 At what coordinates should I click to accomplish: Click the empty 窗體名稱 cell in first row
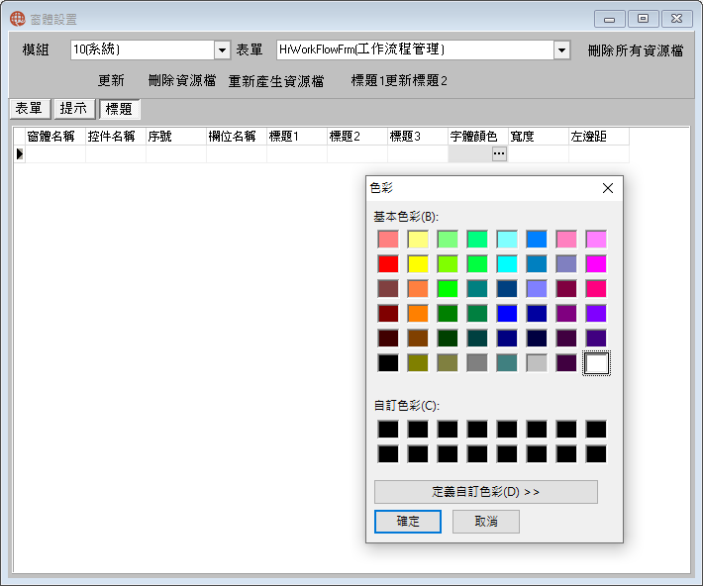click(55, 153)
